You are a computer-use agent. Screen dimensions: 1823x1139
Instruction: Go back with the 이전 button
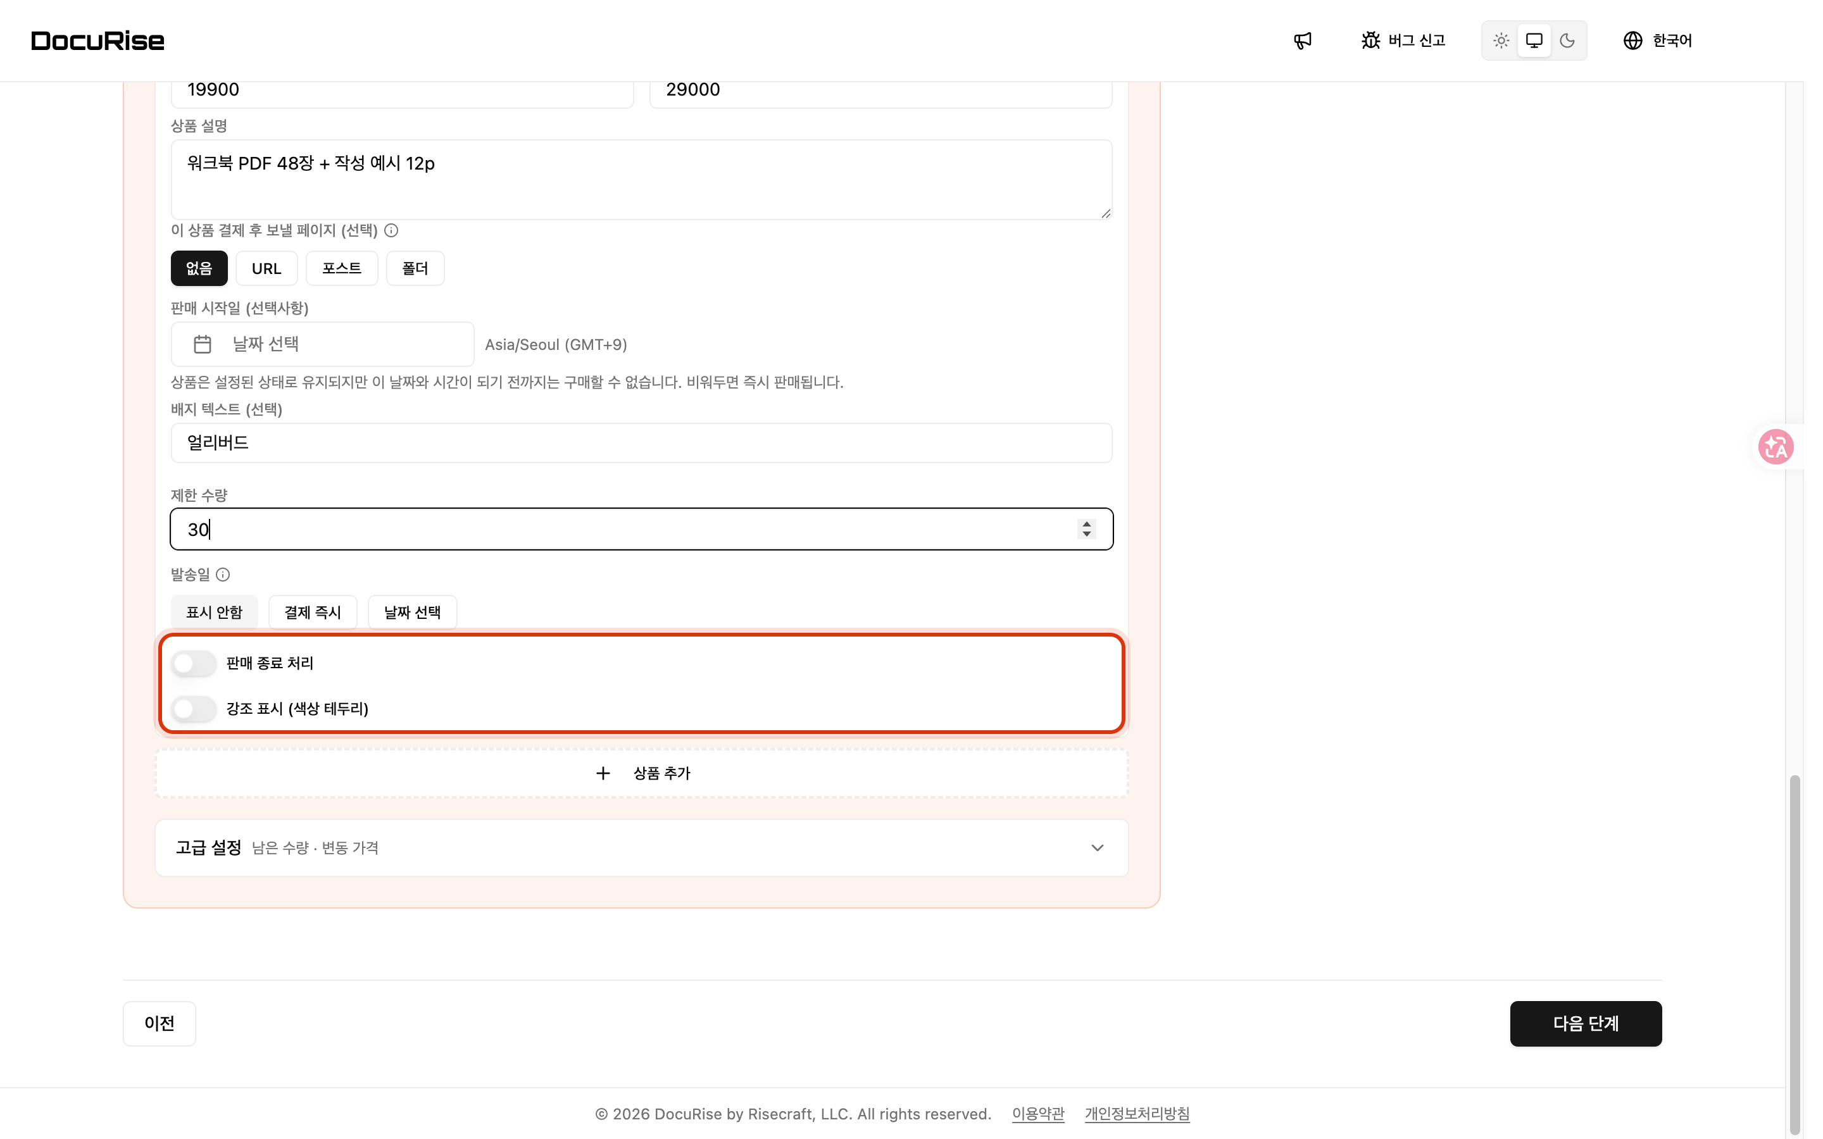pos(160,1024)
